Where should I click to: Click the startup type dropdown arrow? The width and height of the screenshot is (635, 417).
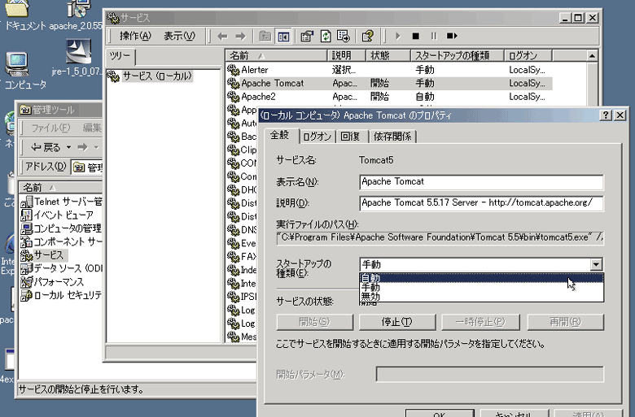596,265
